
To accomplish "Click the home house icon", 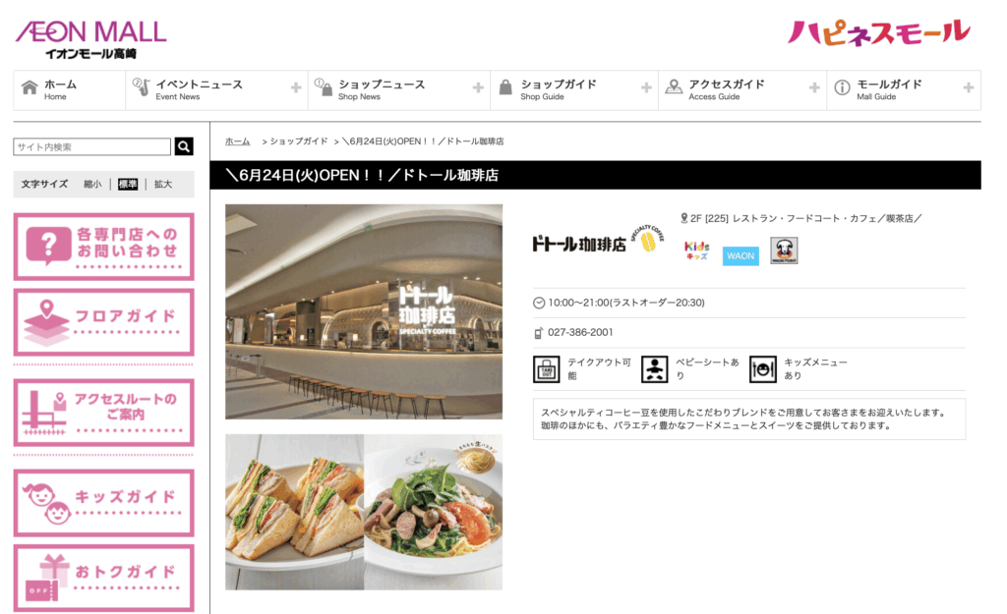I will pyautogui.click(x=30, y=87).
